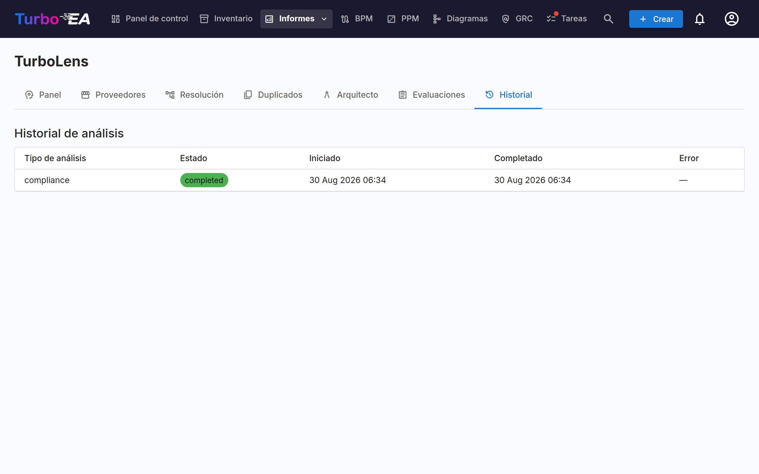Open the Arquitecto tab
Image resolution: width=759 pixels, height=474 pixels.
pyautogui.click(x=350, y=95)
